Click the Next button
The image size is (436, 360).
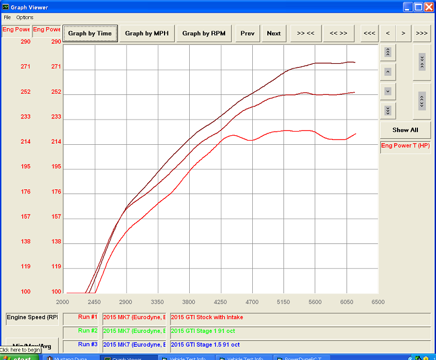pos(274,34)
